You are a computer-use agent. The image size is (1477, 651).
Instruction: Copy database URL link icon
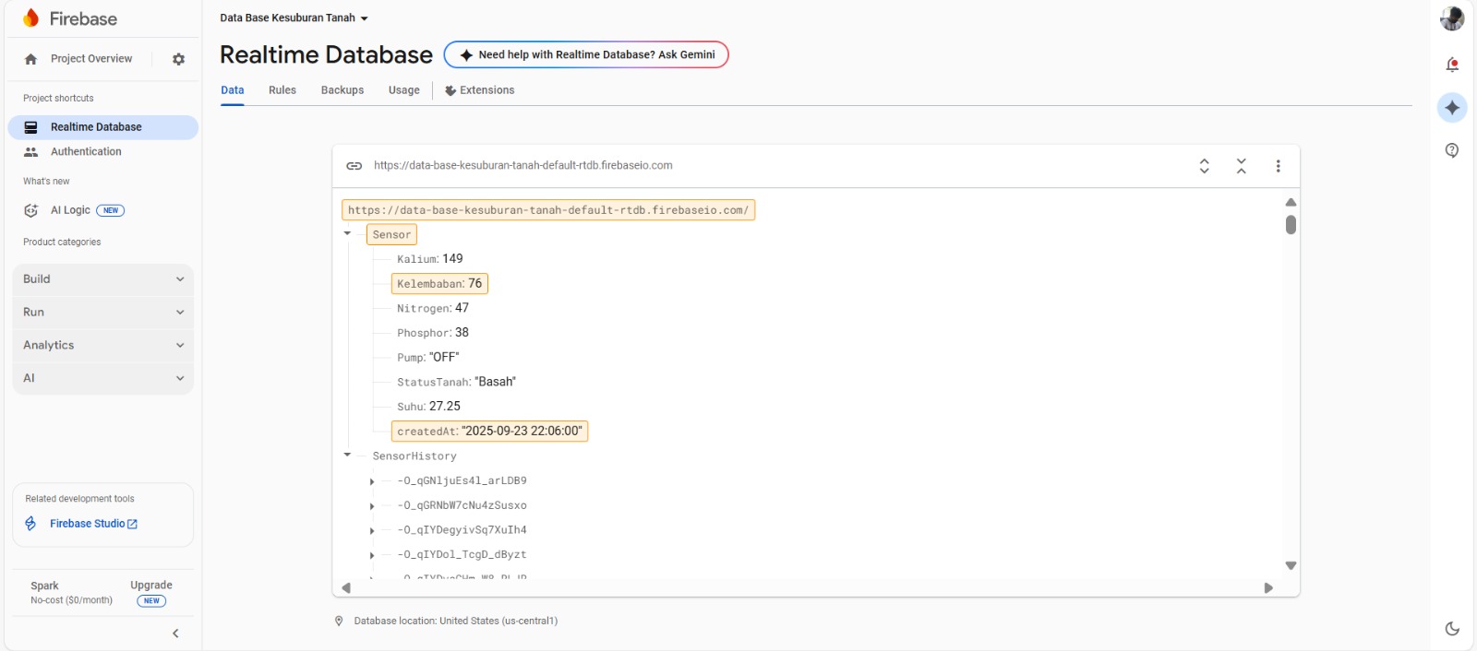click(x=354, y=166)
